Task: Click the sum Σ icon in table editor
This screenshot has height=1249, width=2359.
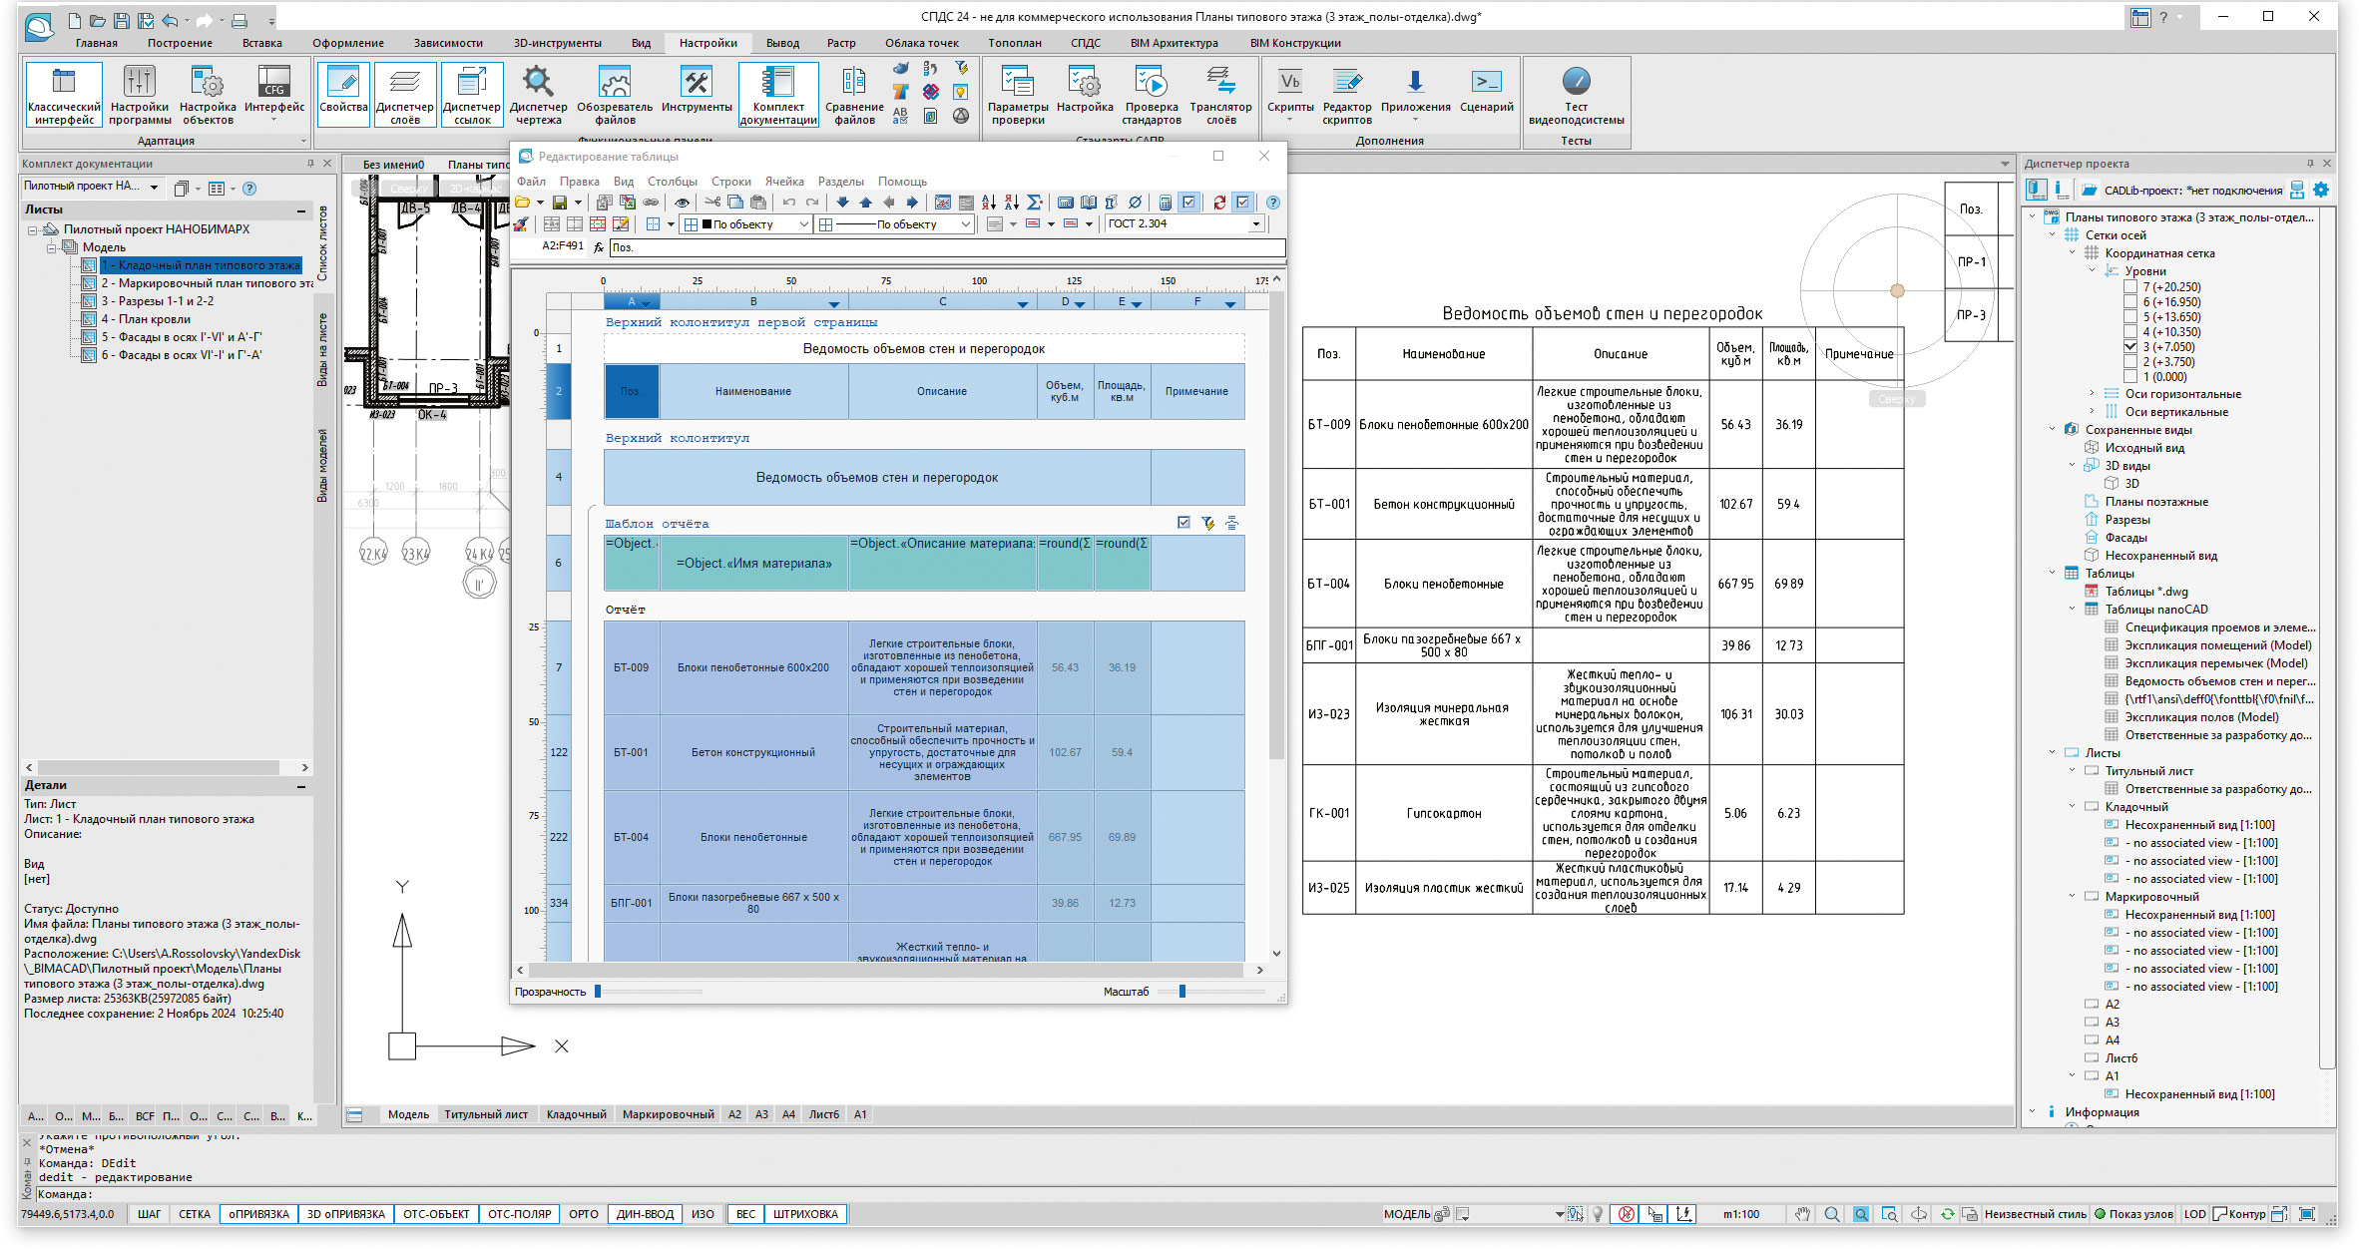Action: click(x=1035, y=203)
